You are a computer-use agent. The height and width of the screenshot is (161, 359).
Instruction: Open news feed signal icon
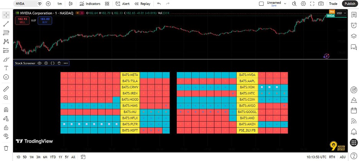(x=354, y=121)
